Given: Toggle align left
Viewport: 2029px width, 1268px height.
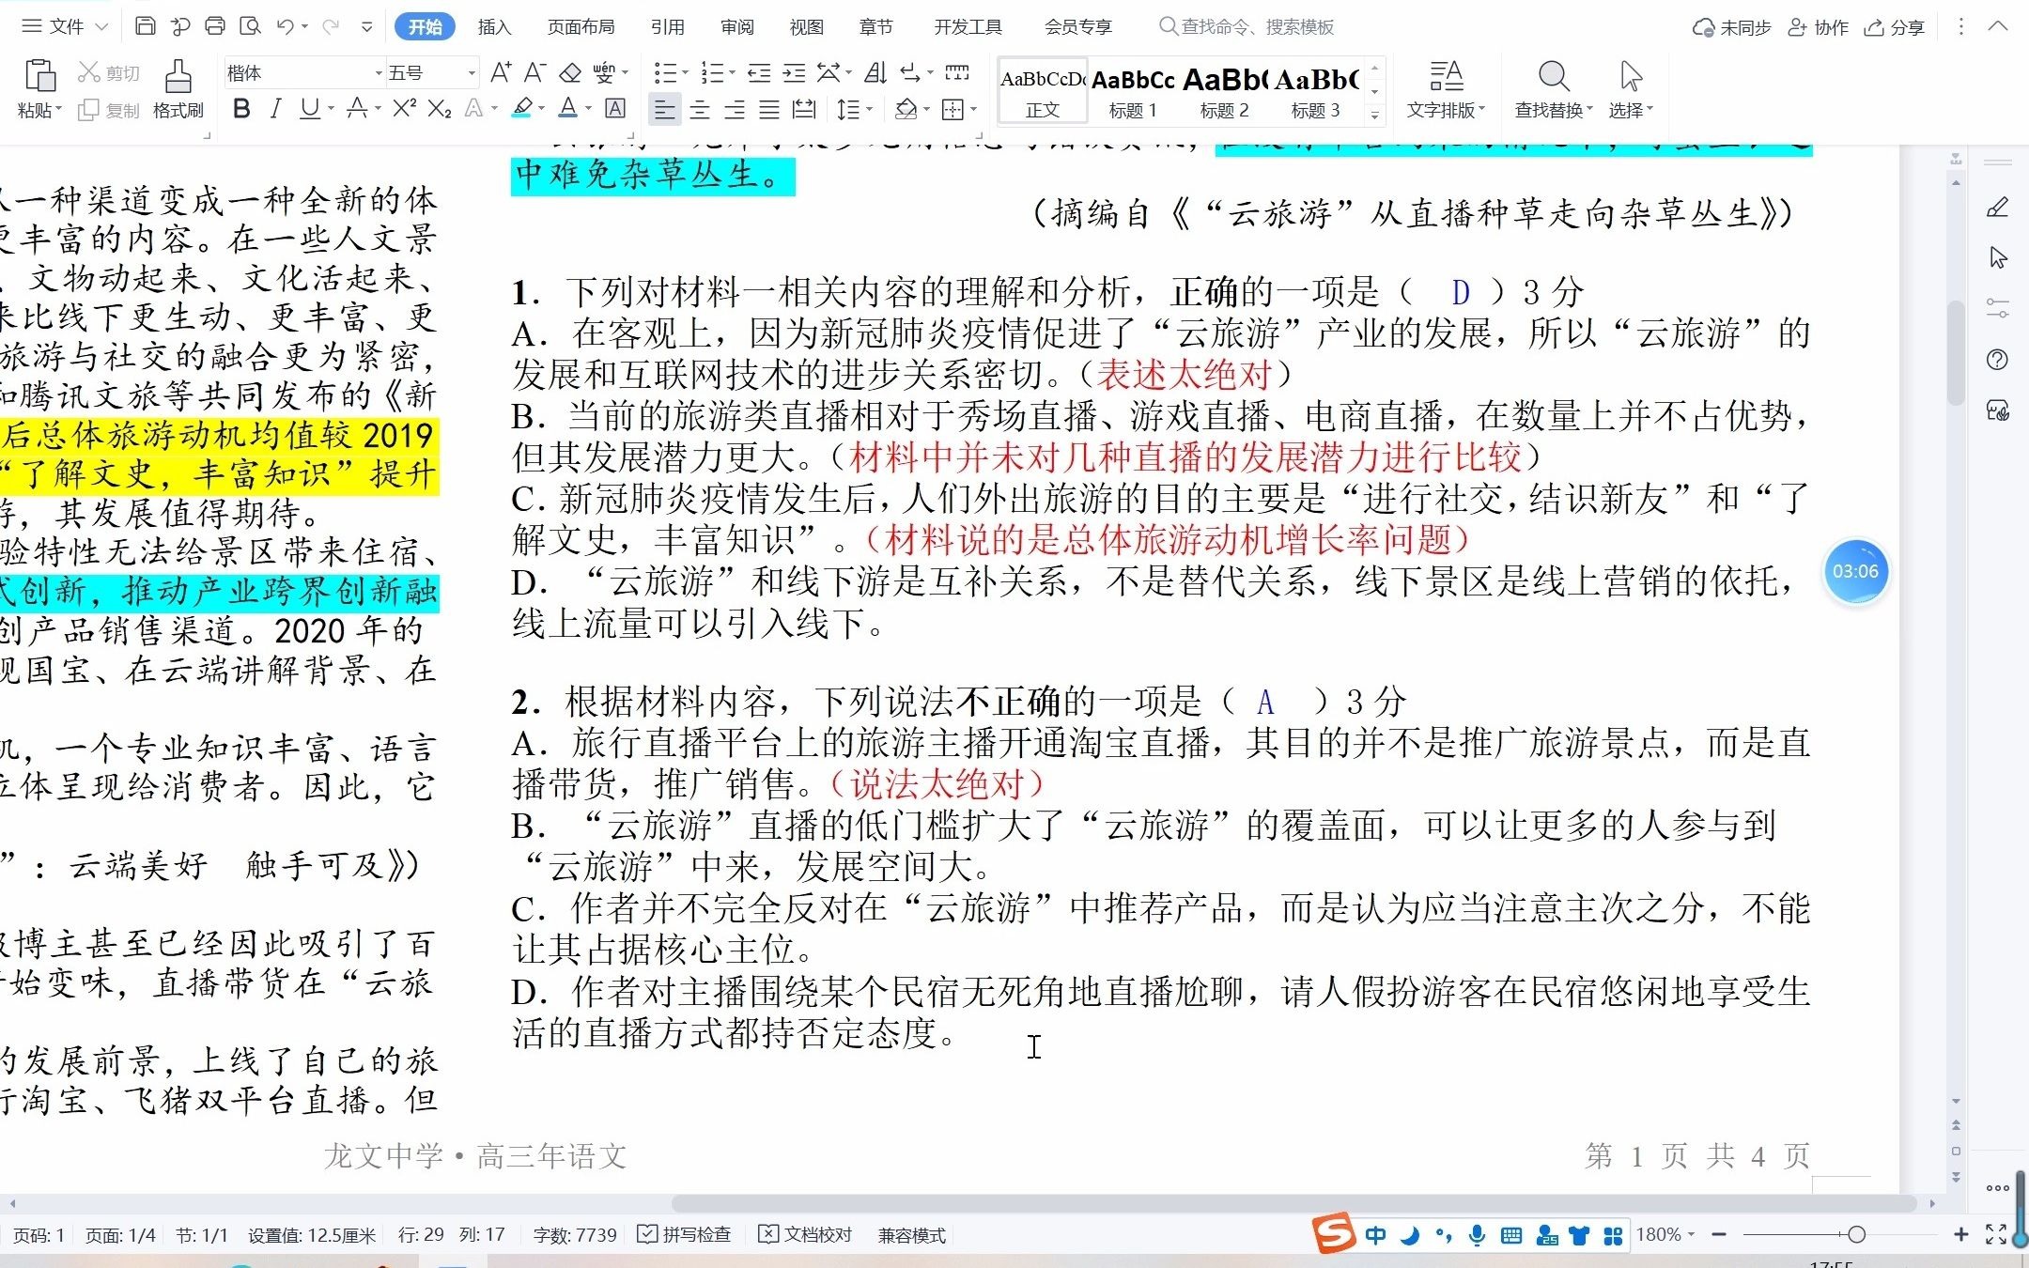Looking at the screenshot, I should click(664, 110).
